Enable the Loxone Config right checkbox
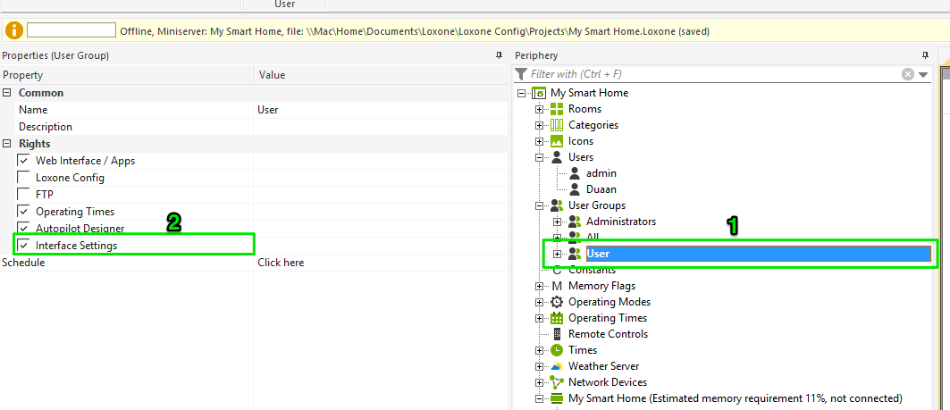This screenshot has height=410, width=950. point(24,178)
